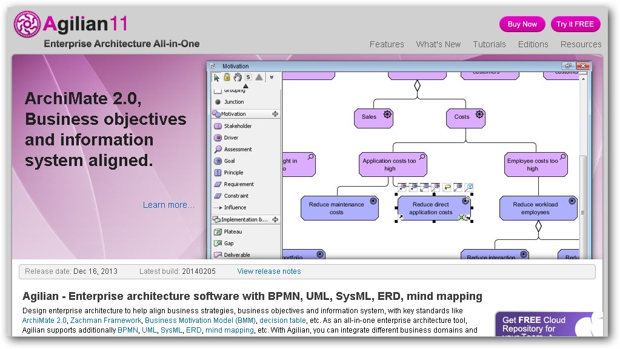The height and width of the screenshot is (349, 620).
Task: Select the Assessment palette tool
Action: (233, 149)
